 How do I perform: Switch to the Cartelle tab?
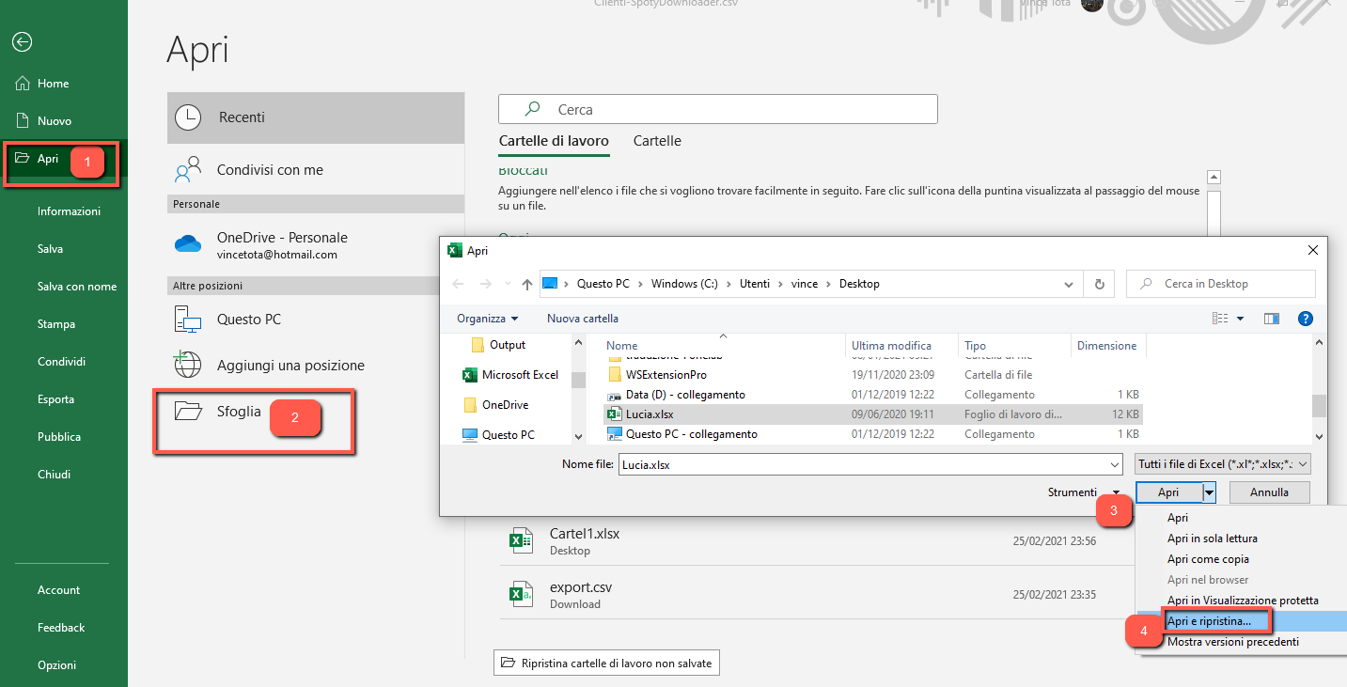pyautogui.click(x=657, y=141)
